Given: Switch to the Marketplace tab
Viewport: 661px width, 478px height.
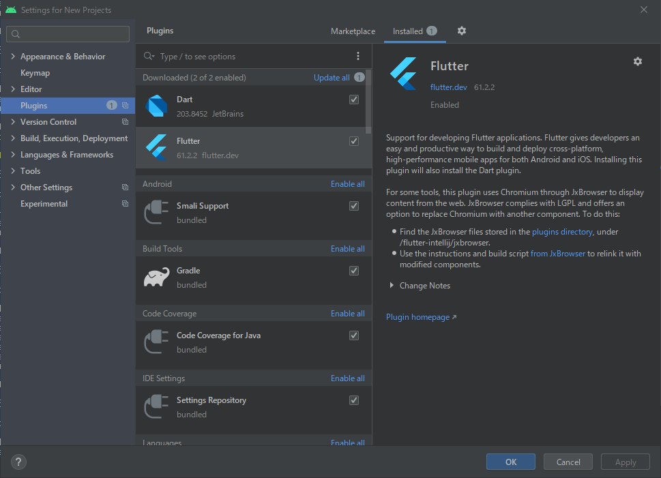Looking at the screenshot, I should 353,31.
